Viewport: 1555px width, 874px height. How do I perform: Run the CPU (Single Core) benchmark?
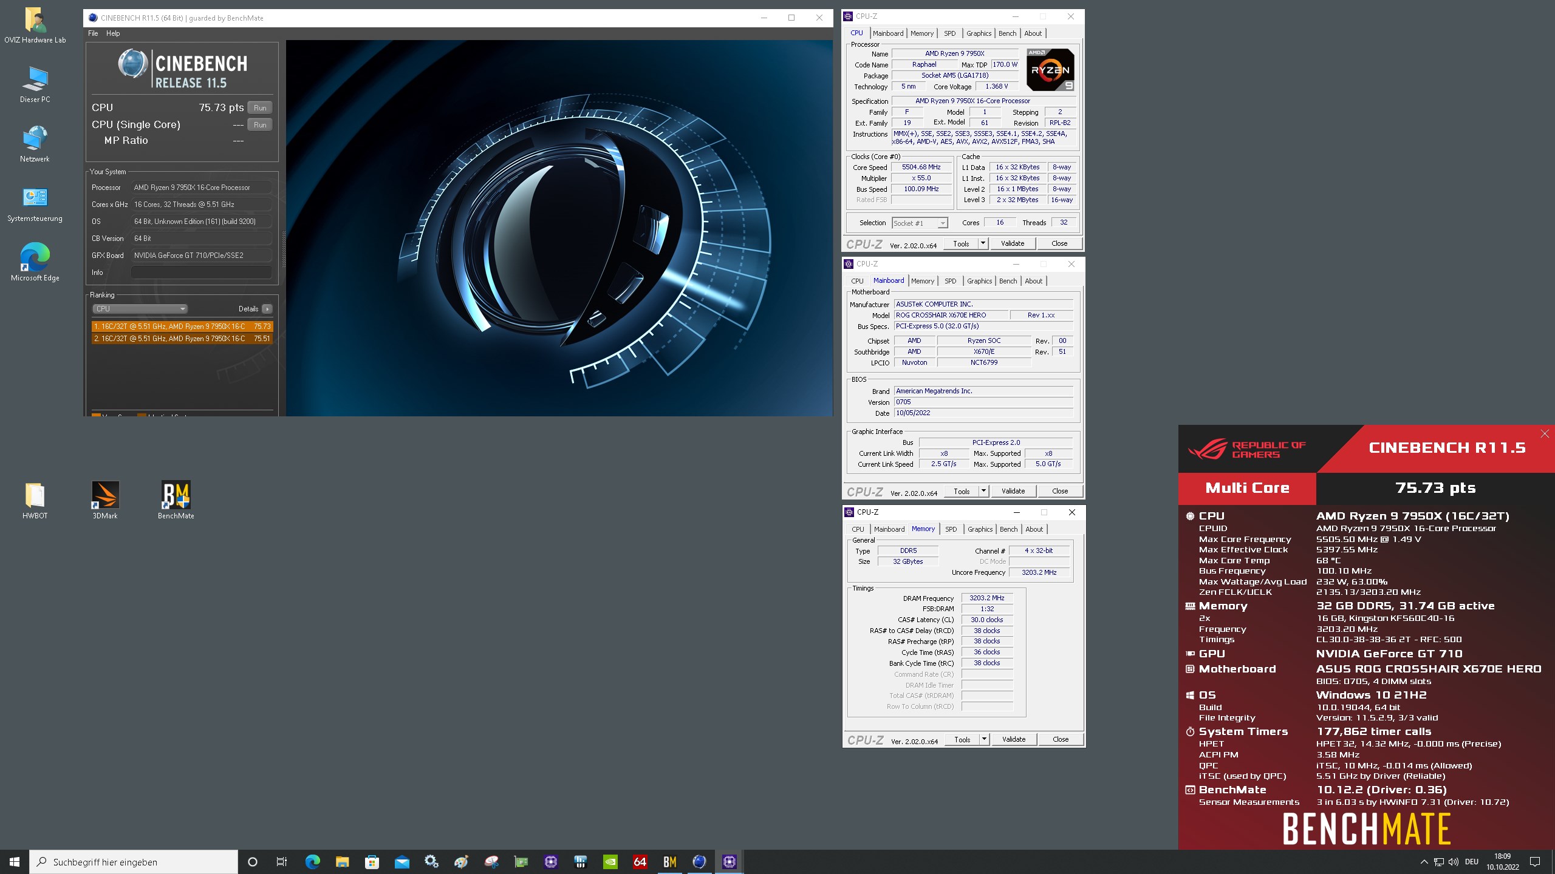coord(260,124)
